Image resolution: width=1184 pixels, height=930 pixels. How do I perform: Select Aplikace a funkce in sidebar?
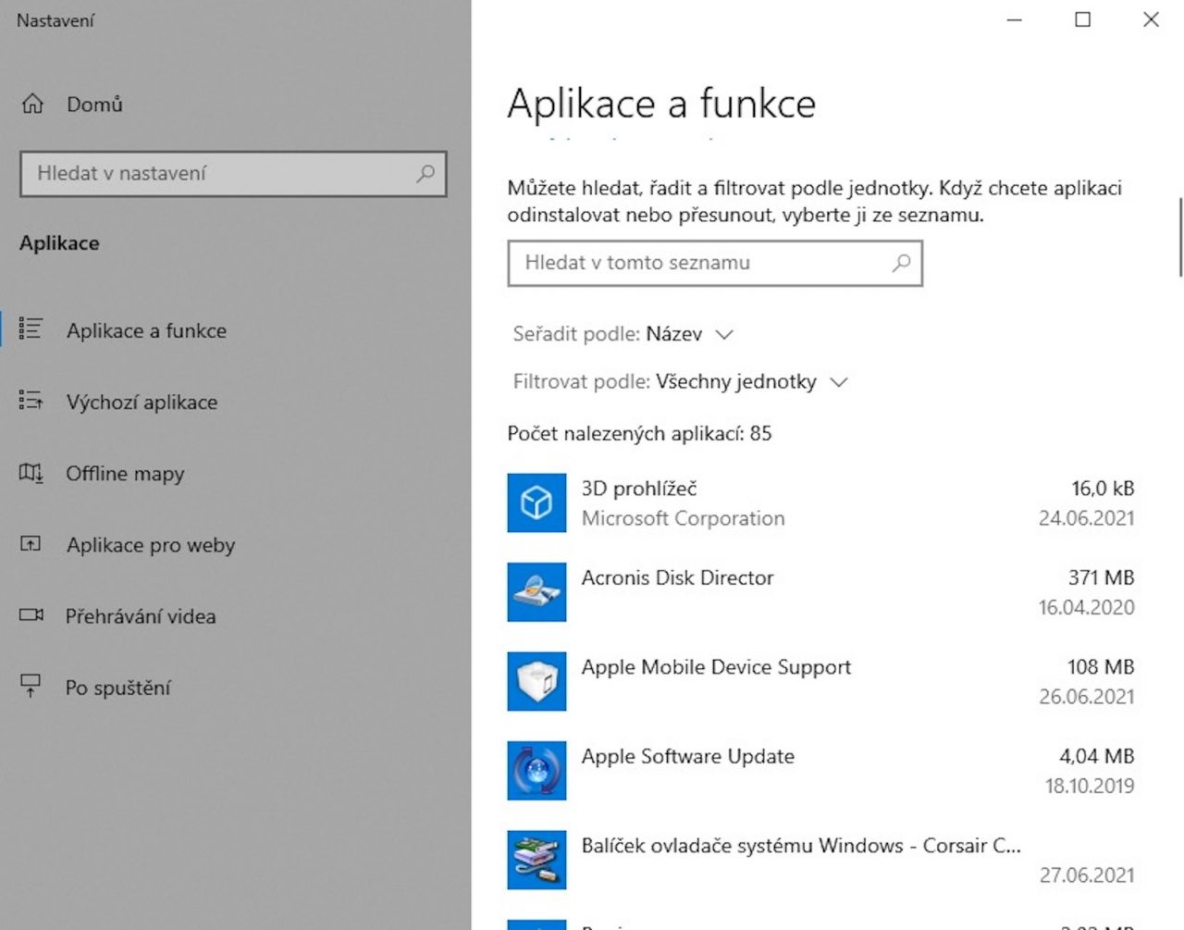pyautogui.click(x=146, y=331)
